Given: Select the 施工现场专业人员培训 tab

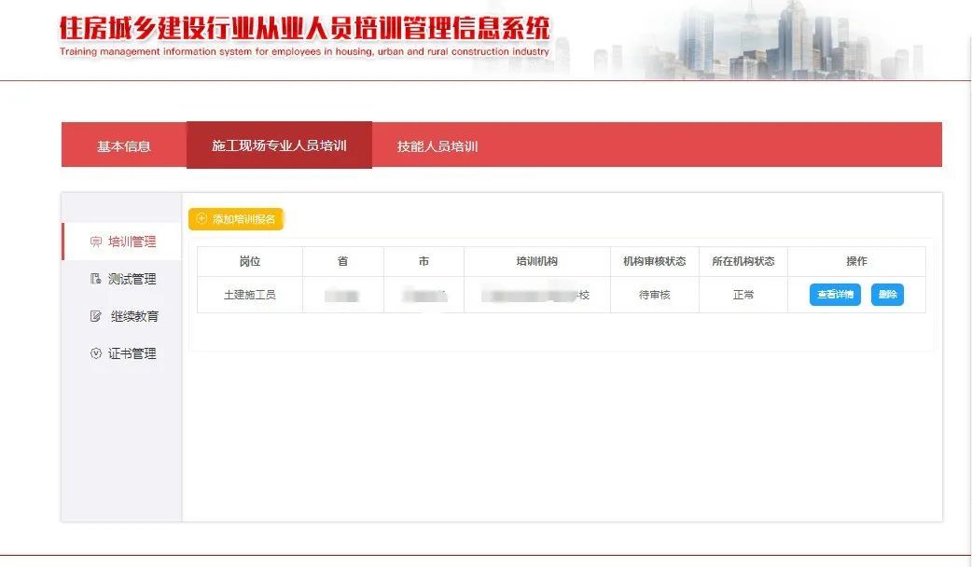Looking at the screenshot, I should tap(279, 145).
